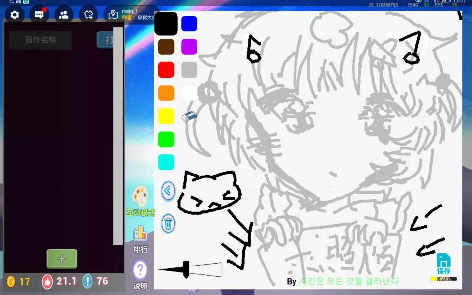This screenshot has width=472, height=295.
Task: Open the friends list icon
Action: click(64, 14)
